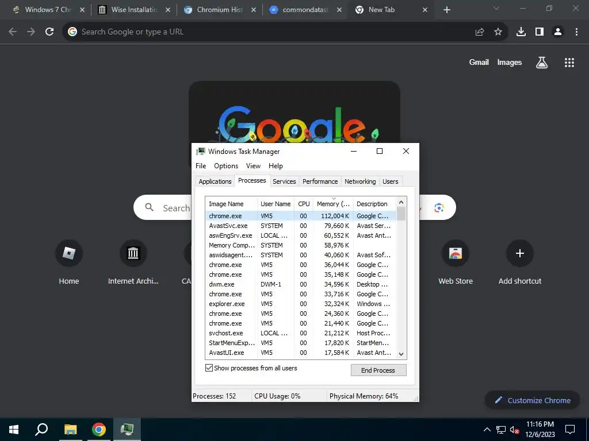Close the Windows 7 Chrome tab
The height and width of the screenshot is (441, 589).
coord(82,10)
